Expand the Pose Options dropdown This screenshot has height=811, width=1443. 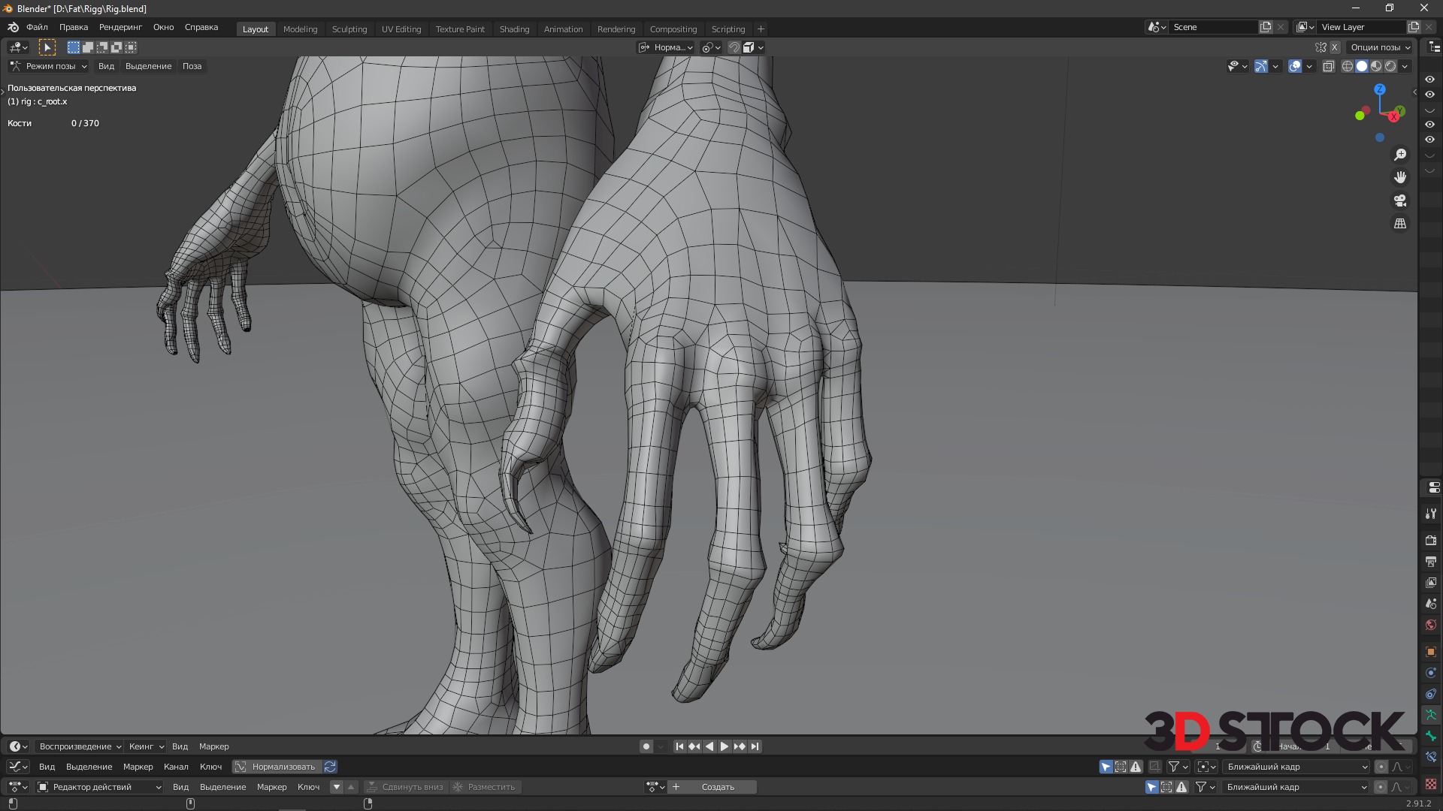1380,47
